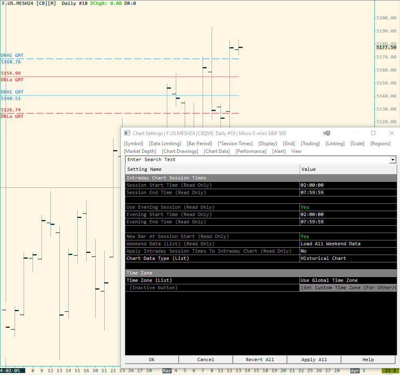The image size is (400, 375).
Task: Click the DRHi GMT 5140.51 label on chart
Action: [x=12, y=95]
